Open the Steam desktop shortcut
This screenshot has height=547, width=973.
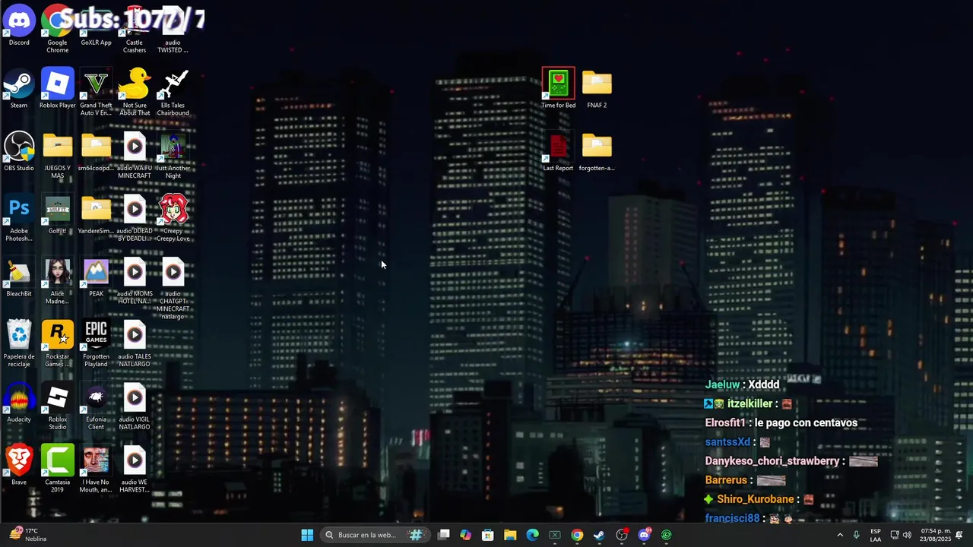click(19, 88)
